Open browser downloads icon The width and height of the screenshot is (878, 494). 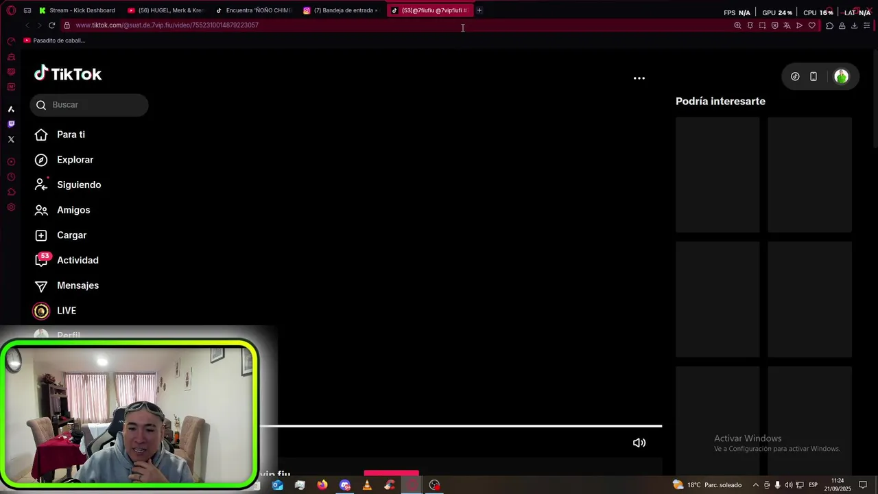854,25
